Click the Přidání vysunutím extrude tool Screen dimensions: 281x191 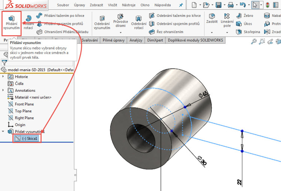(x=12, y=23)
